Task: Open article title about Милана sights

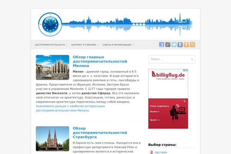Action: [x=100, y=61]
